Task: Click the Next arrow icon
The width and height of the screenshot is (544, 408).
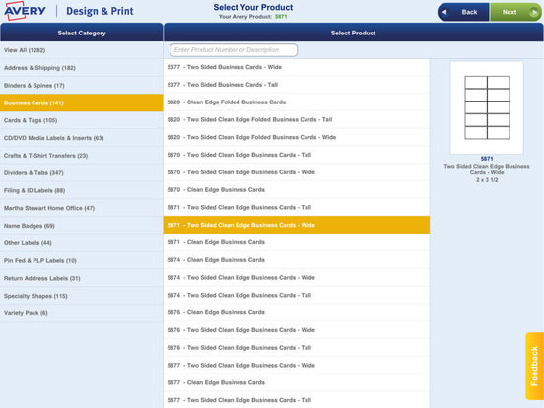Action: pos(533,13)
